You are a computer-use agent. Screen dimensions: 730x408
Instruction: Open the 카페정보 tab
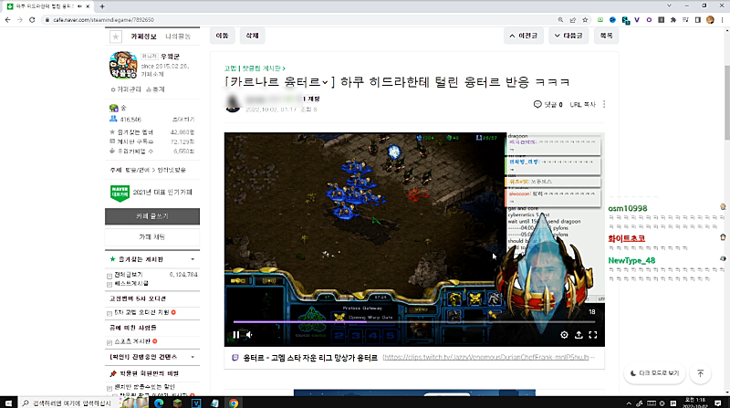(x=143, y=37)
